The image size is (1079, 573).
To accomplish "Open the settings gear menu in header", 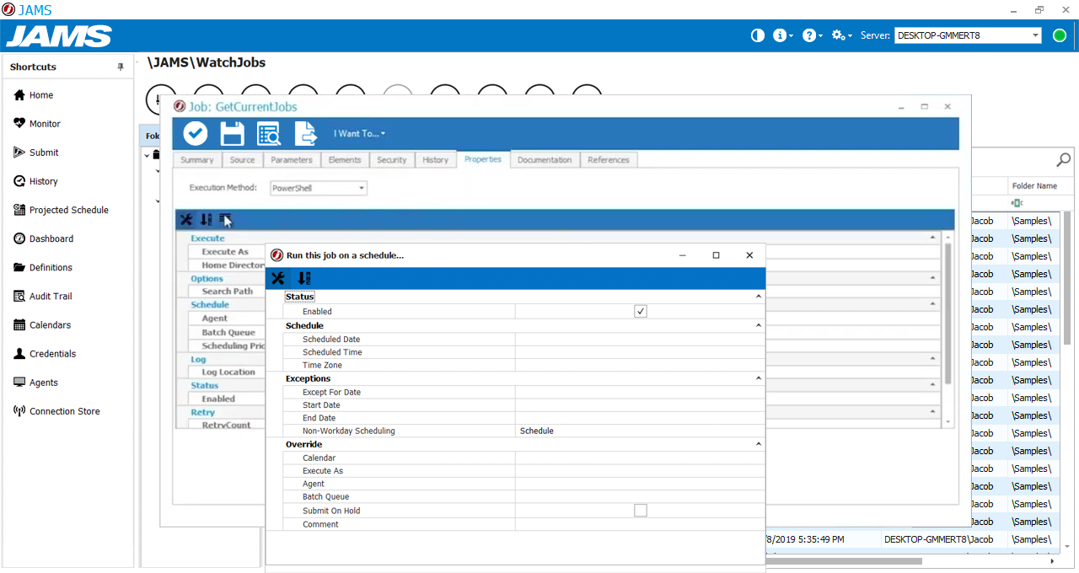I will pos(840,35).
